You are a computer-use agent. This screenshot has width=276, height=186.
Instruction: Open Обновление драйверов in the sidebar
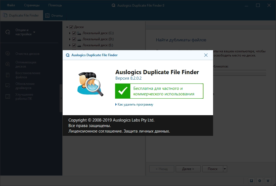(25, 86)
